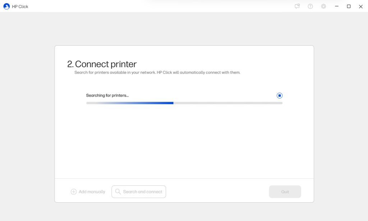368x221 pixels.
Task: Click the gray unfilled part of progress bar
Action: click(228, 103)
